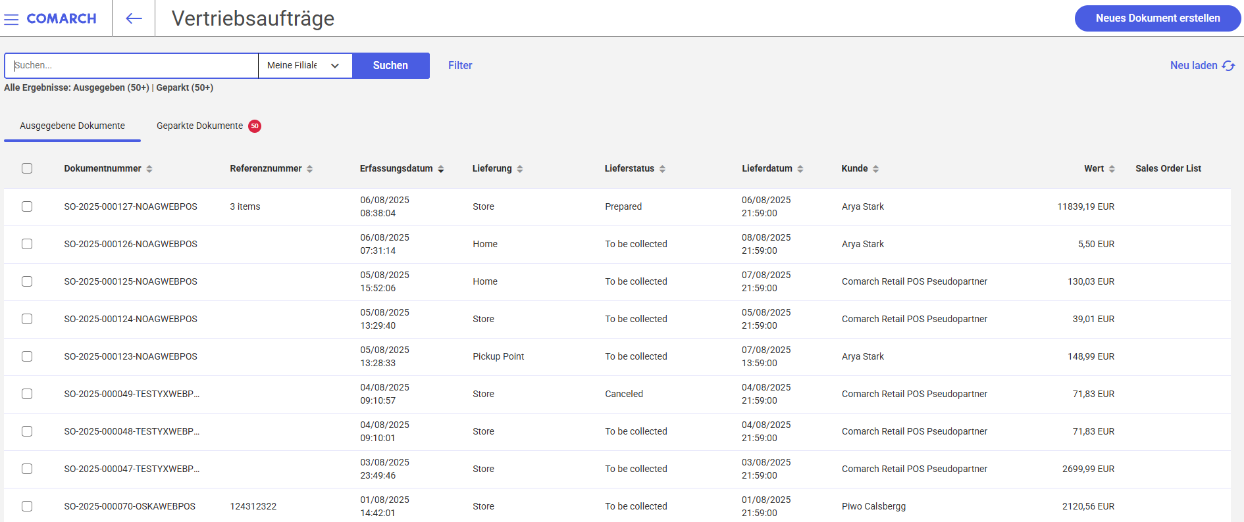The image size is (1244, 522).
Task: Sort by Lieferung arrows icon
Action: (x=520, y=169)
